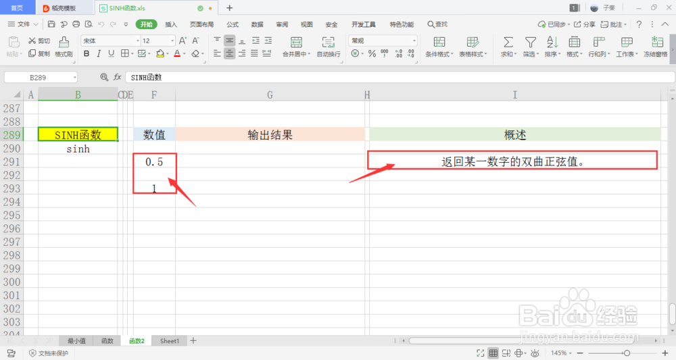676x360 pixels.
Task: Toggle top vertical alignment
Action: (217, 41)
